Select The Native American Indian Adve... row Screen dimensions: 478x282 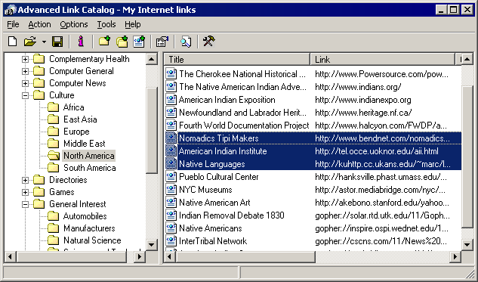point(313,87)
